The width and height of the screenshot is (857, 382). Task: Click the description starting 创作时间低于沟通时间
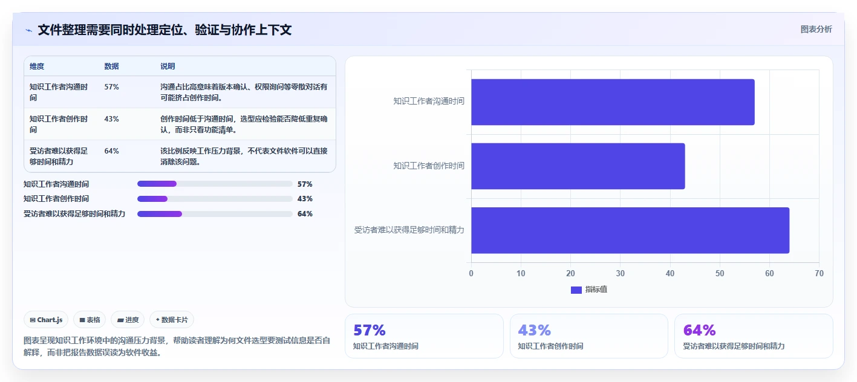(244, 125)
